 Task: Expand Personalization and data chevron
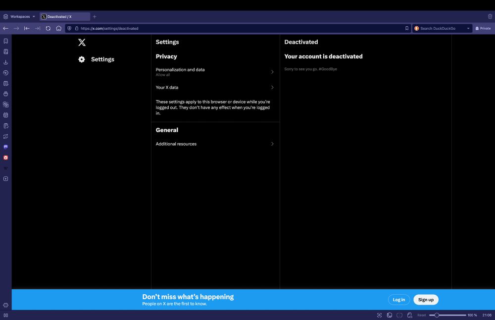(272, 72)
